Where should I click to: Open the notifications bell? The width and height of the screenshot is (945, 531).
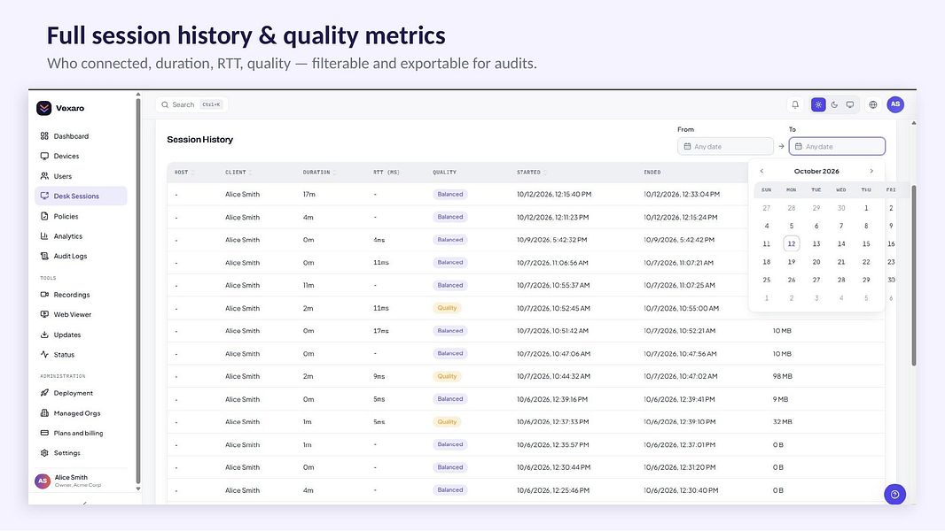795,104
